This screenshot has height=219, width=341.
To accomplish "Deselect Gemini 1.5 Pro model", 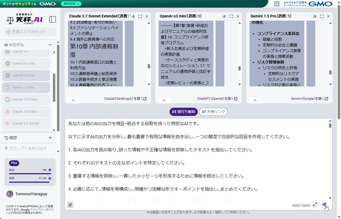I will point(26,88).
